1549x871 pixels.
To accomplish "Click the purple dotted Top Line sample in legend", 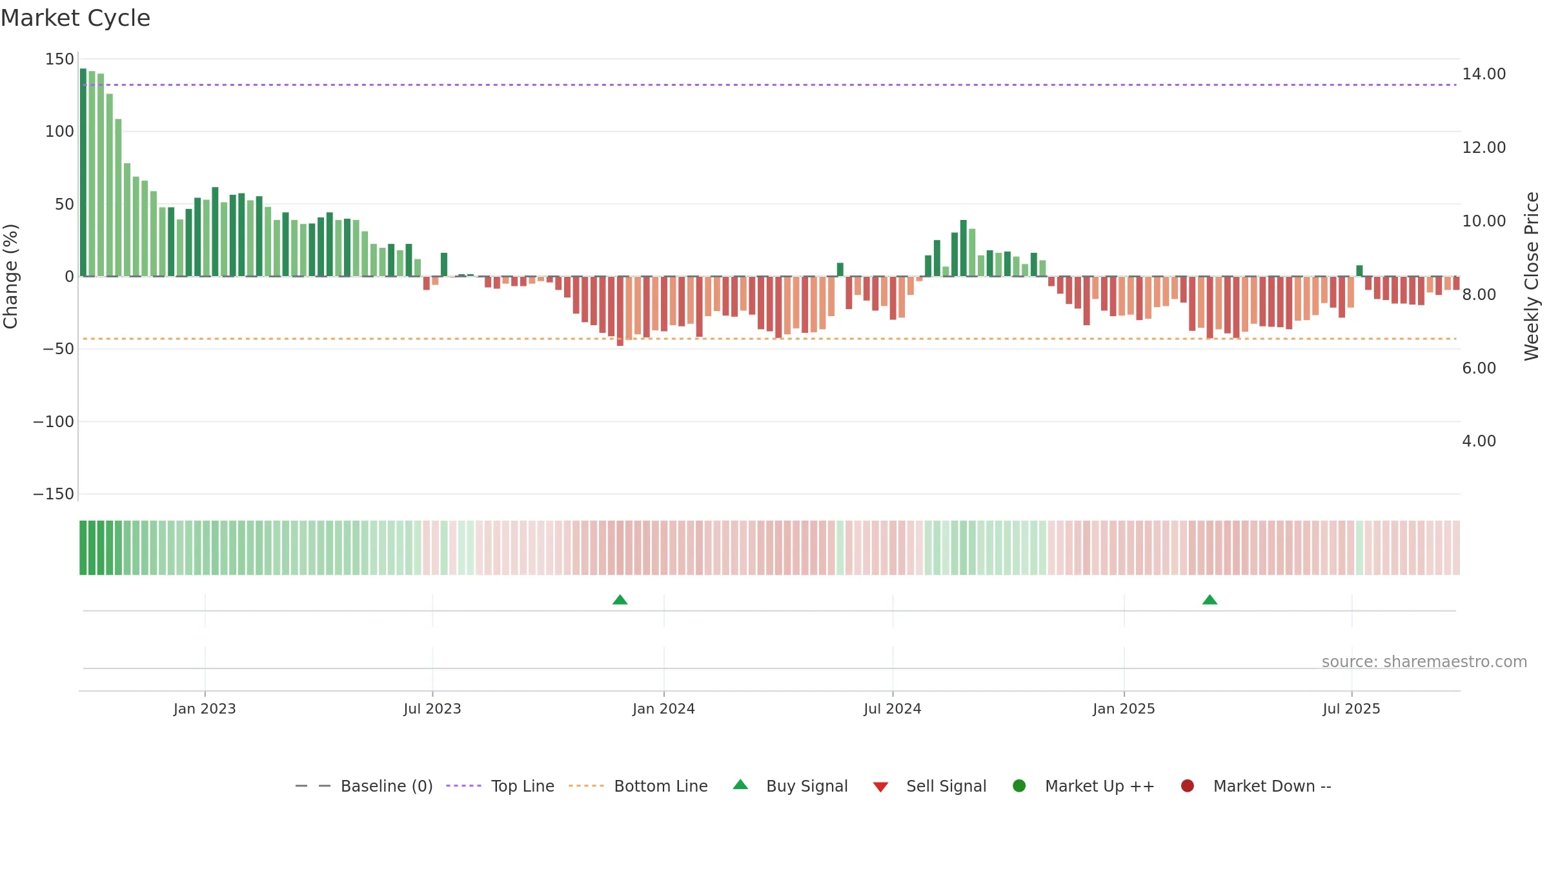I will pos(463,786).
